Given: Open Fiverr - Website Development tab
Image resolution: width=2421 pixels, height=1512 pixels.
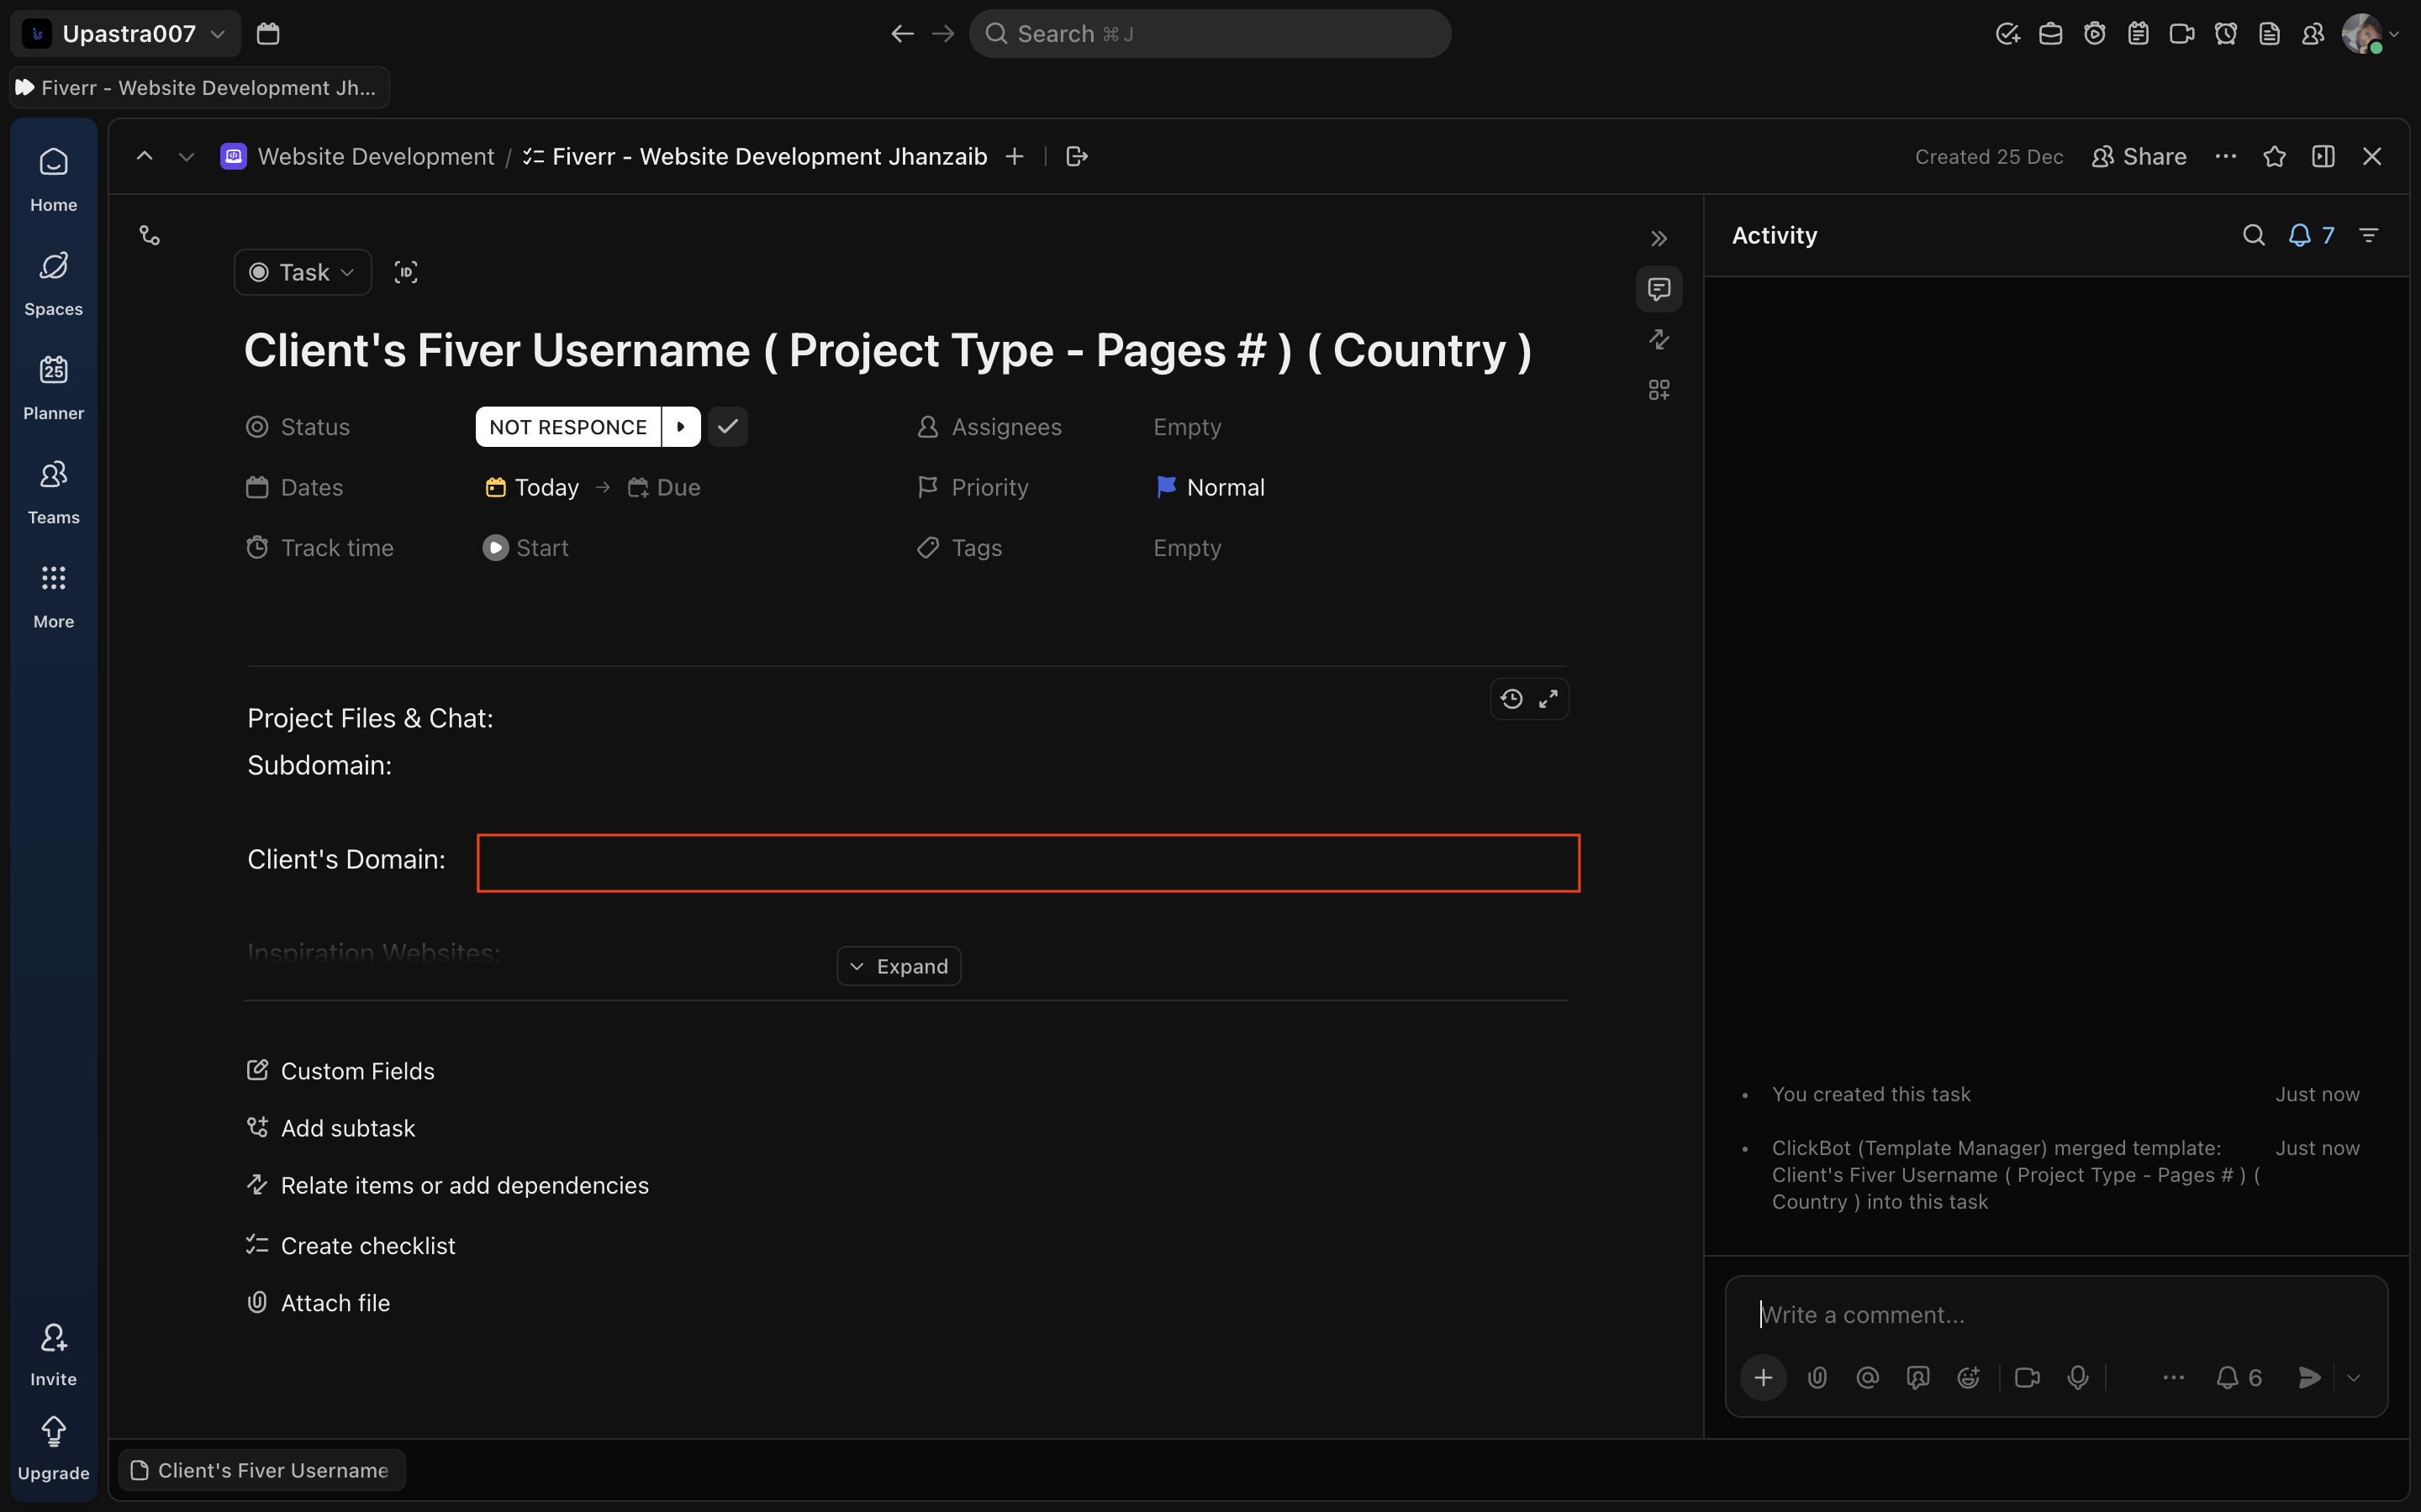Looking at the screenshot, I should pyautogui.click(x=199, y=88).
